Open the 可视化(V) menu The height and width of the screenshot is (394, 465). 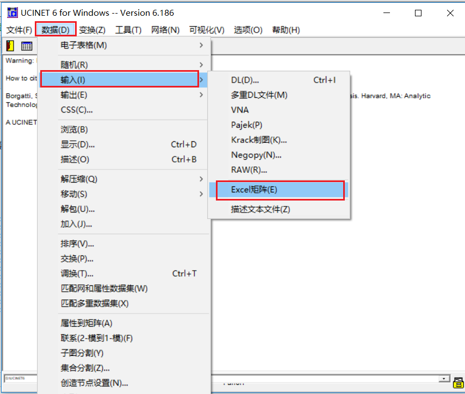click(207, 30)
